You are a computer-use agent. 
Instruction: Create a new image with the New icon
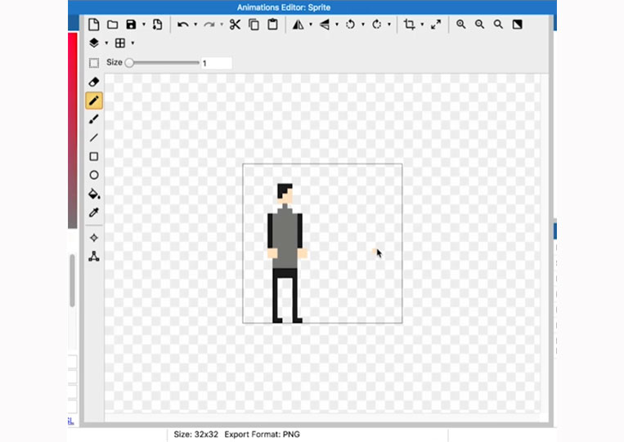click(x=93, y=25)
